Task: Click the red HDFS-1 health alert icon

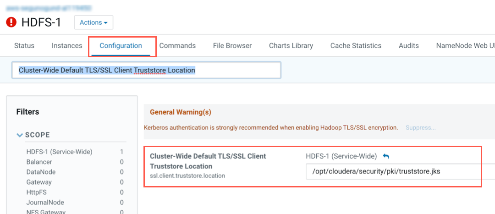Action: tap(11, 22)
